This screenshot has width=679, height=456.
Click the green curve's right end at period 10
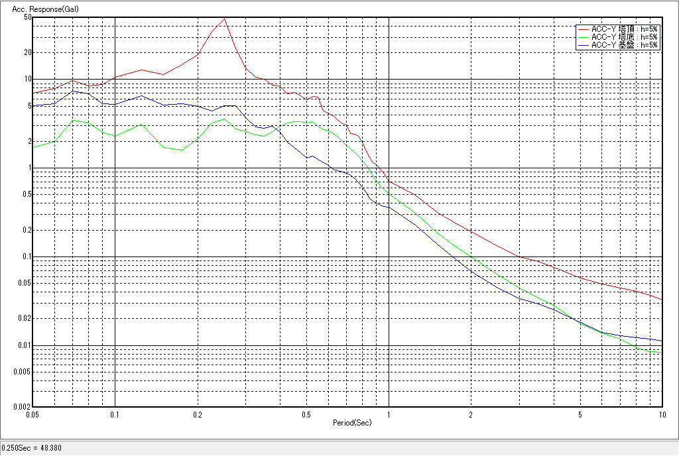click(x=660, y=352)
